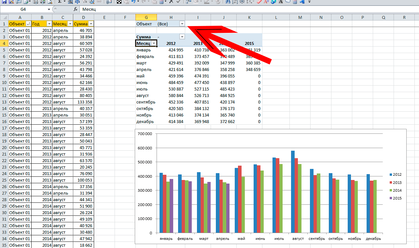The height and width of the screenshot is (248, 419).
Task: Click the blue WordArt A toolbar icon
Action: 302,2
